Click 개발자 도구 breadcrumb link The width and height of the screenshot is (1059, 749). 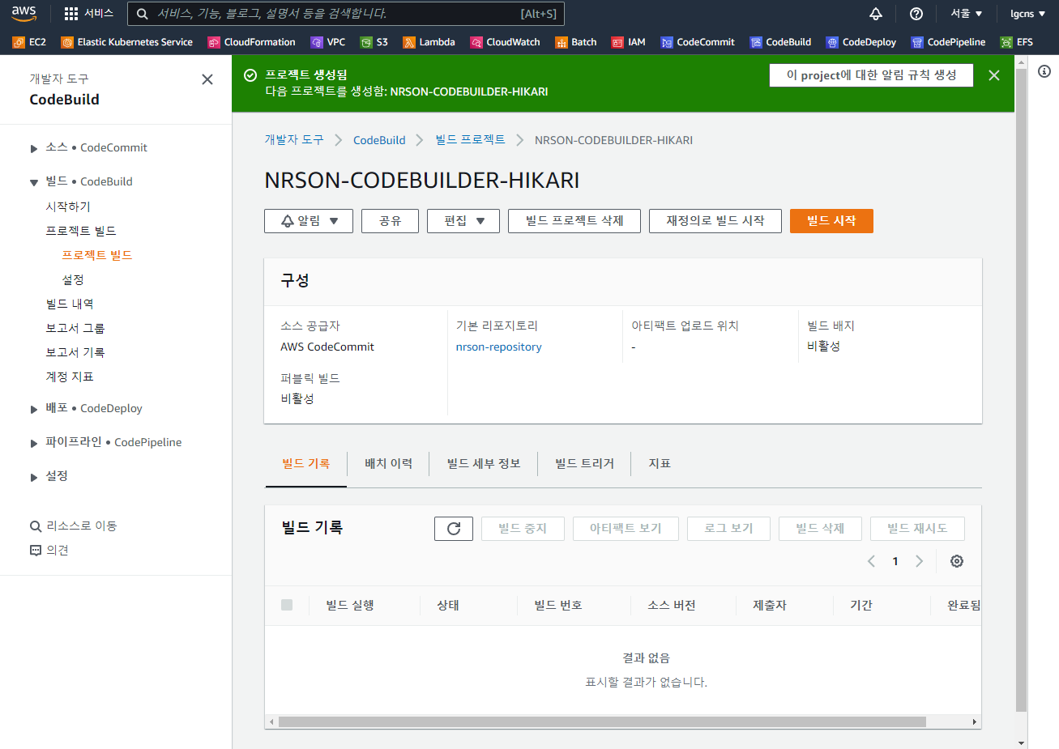pyautogui.click(x=294, y=140)
